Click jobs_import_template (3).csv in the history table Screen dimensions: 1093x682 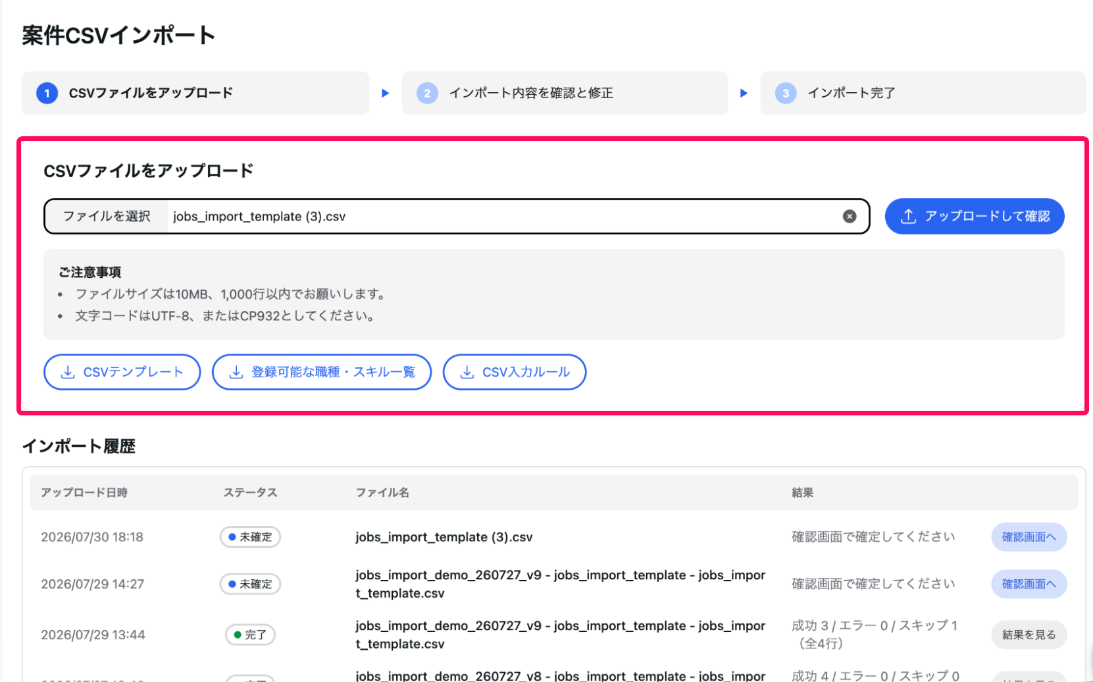click(444, 537)
